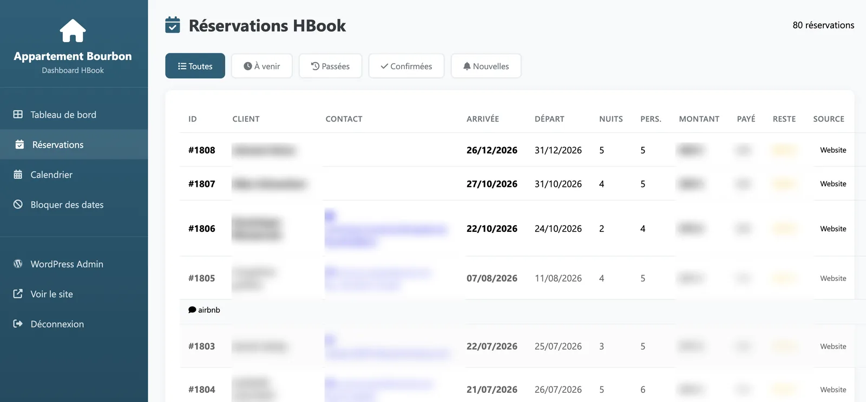Screen dimensions: 866x402
Task: Go to Bloquer des dates
Action: pyautogui.click(x=74, y=204)
